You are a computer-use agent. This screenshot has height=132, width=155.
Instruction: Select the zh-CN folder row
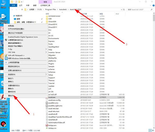(85, 92)
